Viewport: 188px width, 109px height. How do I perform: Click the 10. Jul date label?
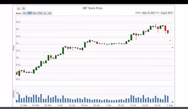(121, 105)
